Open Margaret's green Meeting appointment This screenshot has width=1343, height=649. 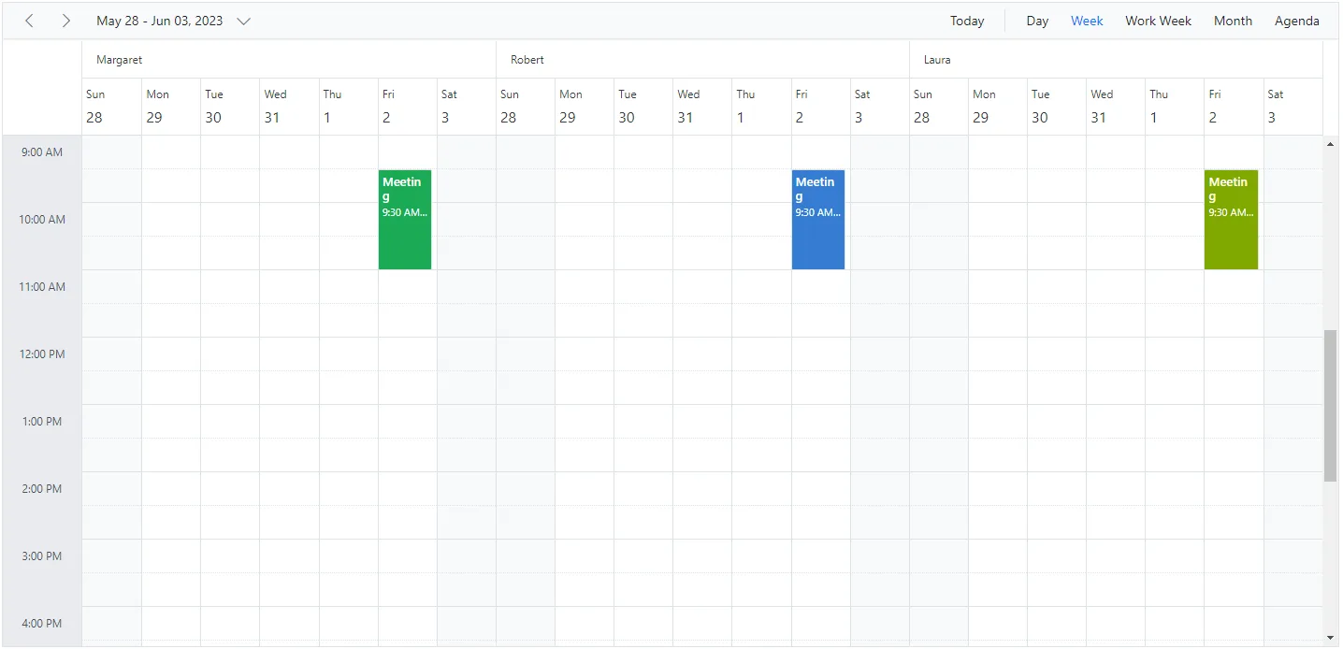(405, 220)
